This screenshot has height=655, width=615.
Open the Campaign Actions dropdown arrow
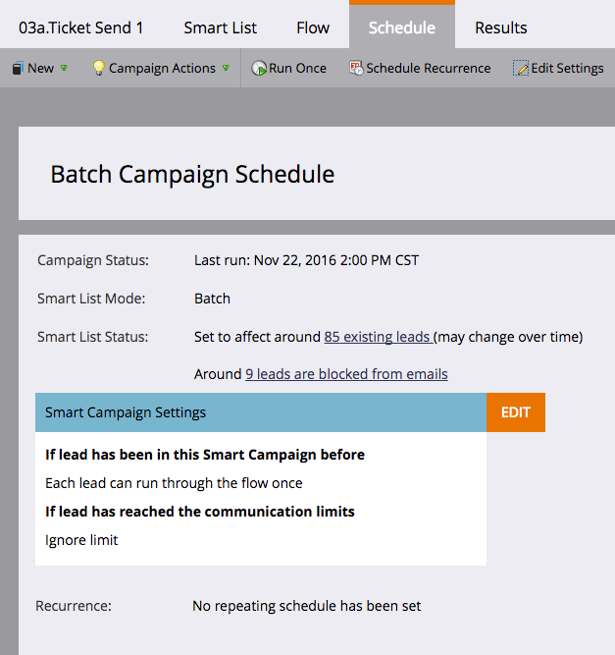[226, 69]
